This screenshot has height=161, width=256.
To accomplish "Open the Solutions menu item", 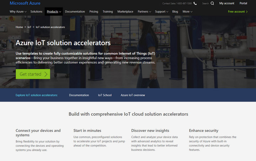I will (36, 12).
